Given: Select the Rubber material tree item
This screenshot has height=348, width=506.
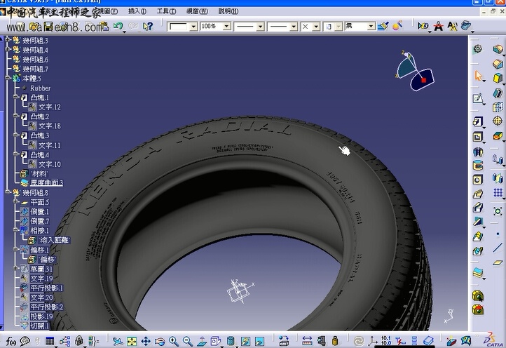Looking at the screenshot, I should (x=40, y=88).
